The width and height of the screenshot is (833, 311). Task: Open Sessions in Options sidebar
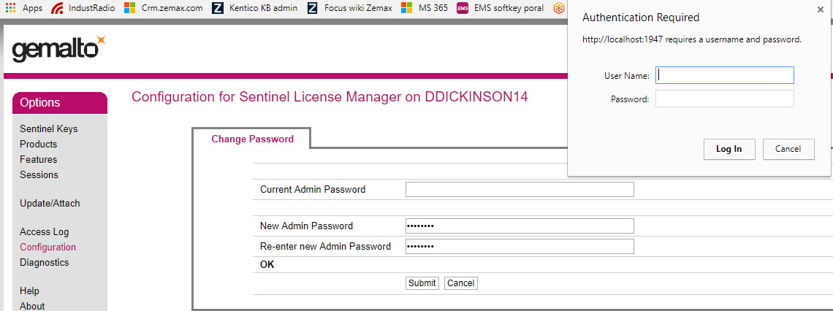(x=39, y=175)
